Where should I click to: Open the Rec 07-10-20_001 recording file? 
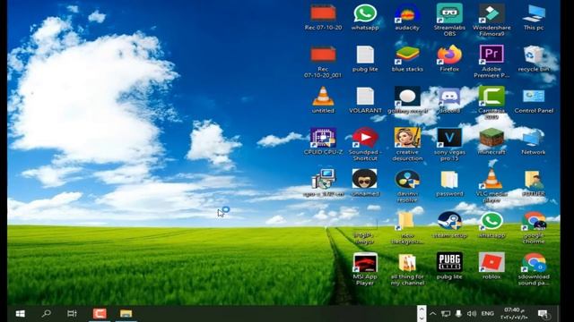(x=323, y=62)
